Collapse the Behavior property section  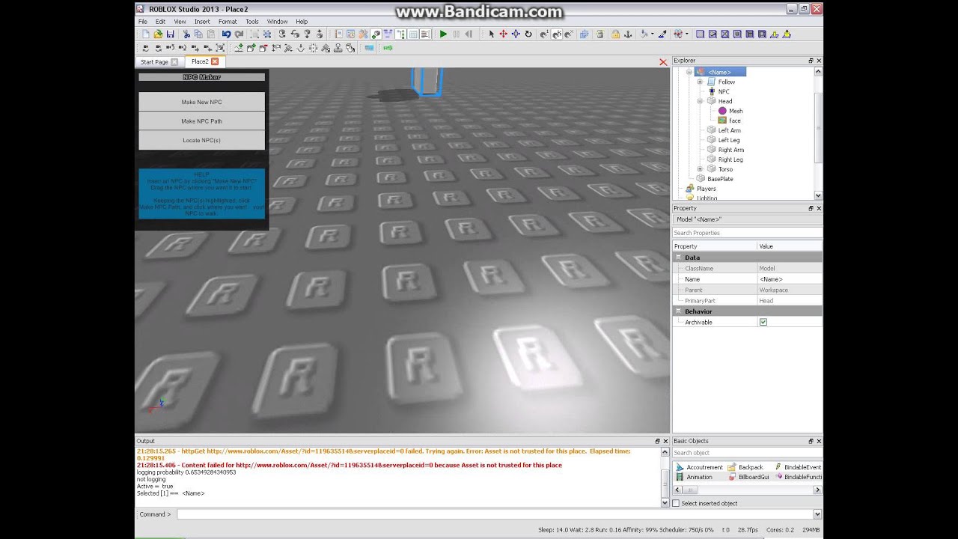point(679,311)
